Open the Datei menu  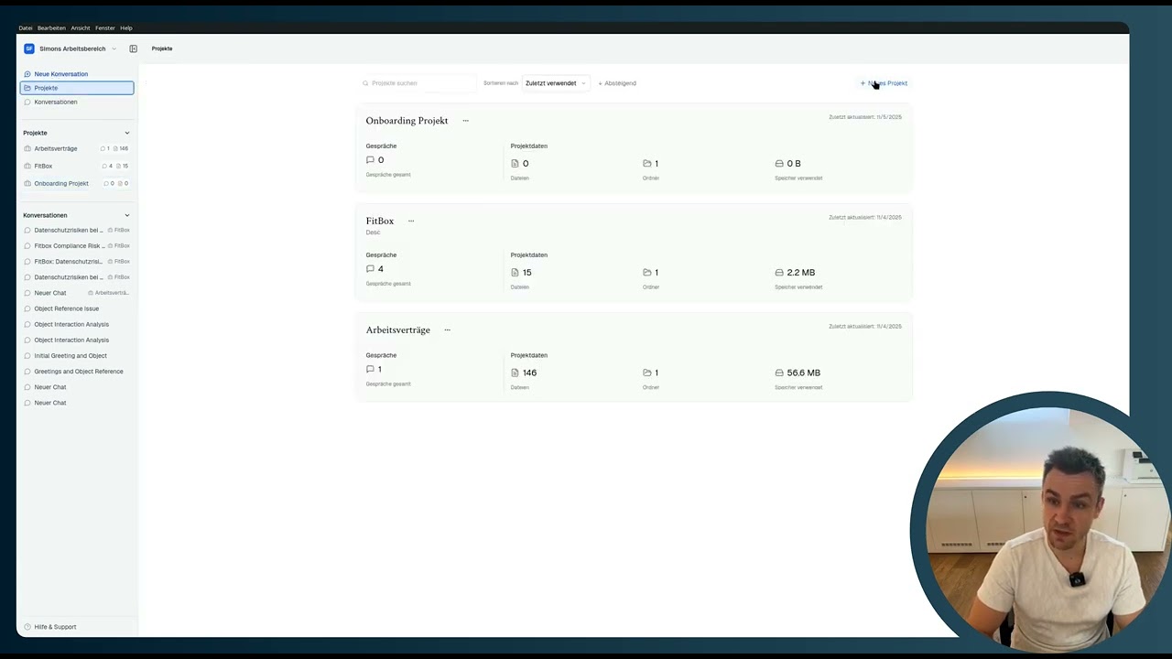point(26,28)
